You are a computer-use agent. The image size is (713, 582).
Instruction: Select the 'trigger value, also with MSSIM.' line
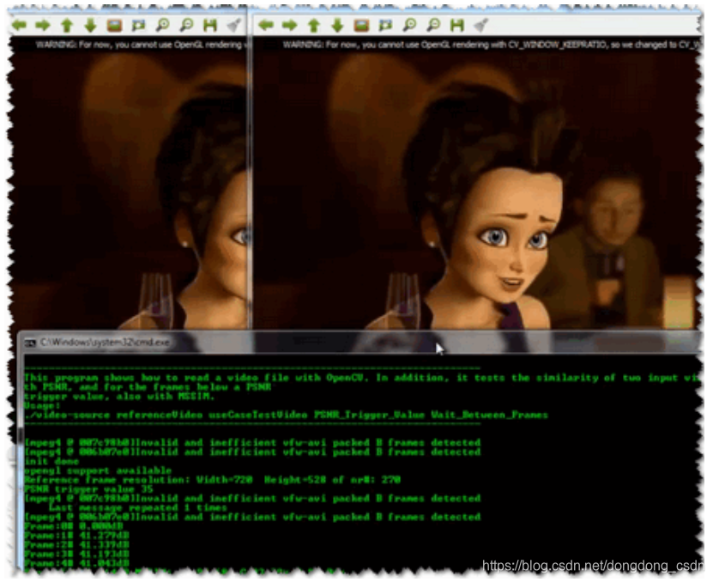click(119, 397)
